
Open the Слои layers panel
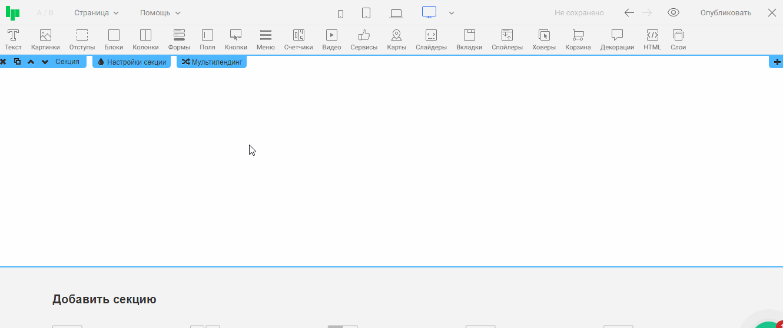click(x=678, y=39)
